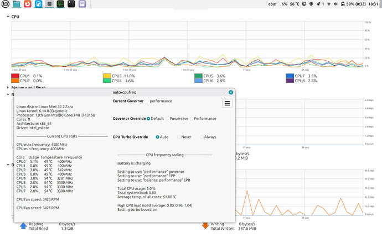Minimize the auto-cpufreq window

coord(224,93)
